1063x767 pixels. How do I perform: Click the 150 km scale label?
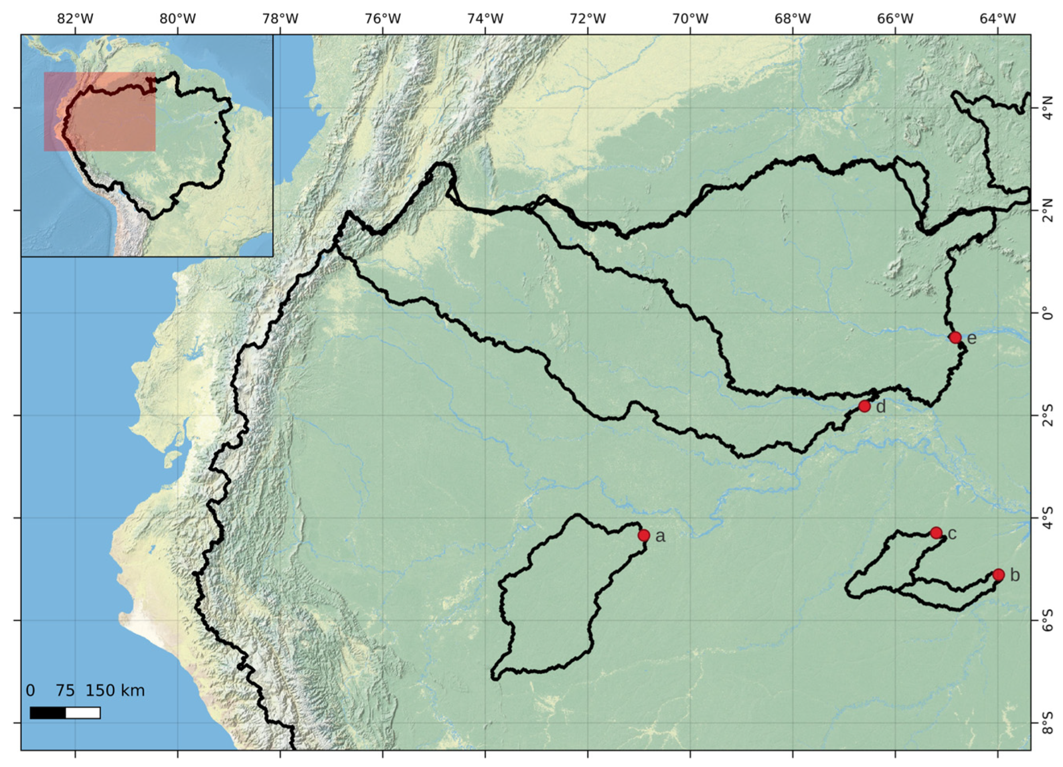[115, 690]
